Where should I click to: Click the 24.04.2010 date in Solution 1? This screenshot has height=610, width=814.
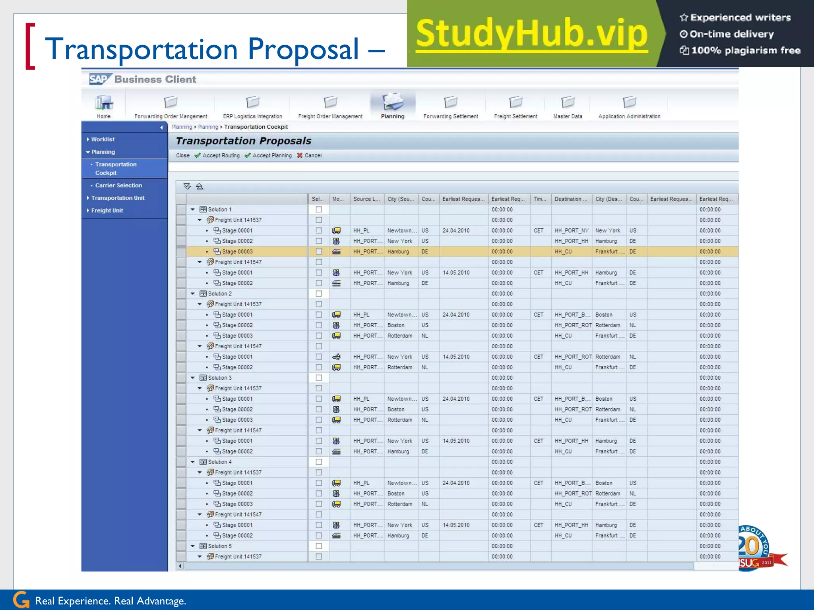click(456, 230)
